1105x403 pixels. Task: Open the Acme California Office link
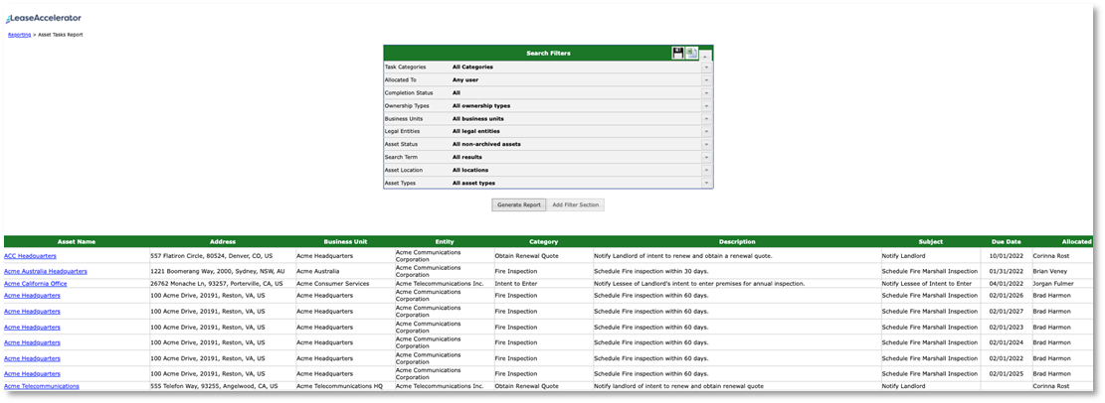point(36,284)
